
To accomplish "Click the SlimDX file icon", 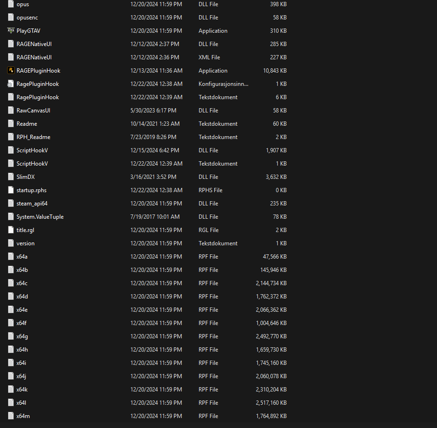I will pyautogui.click(x=11, y=177).
